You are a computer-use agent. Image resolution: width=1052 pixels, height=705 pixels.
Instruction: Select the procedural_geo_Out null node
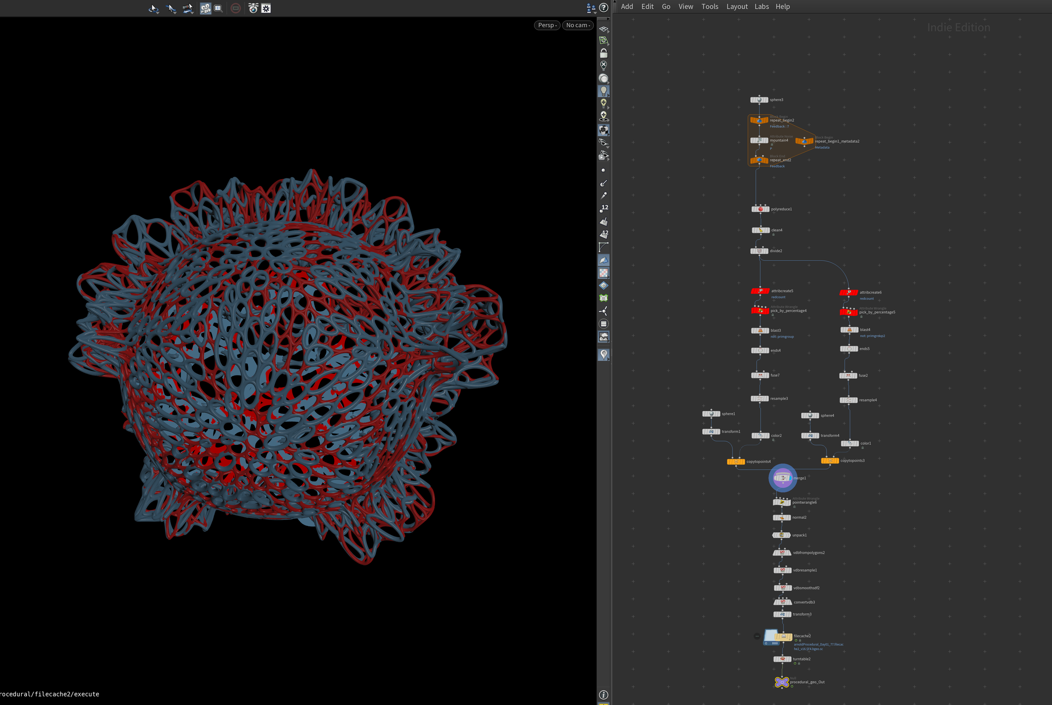(781, 682)
